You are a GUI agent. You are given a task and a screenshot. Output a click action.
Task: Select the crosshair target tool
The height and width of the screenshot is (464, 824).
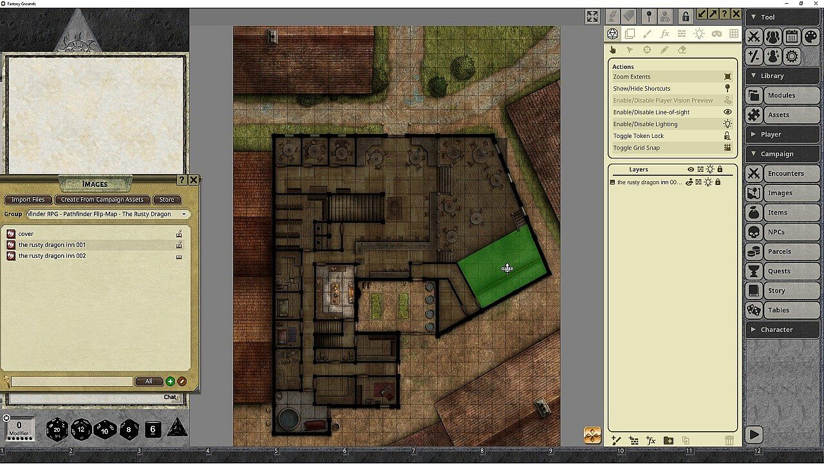(647, 50)
